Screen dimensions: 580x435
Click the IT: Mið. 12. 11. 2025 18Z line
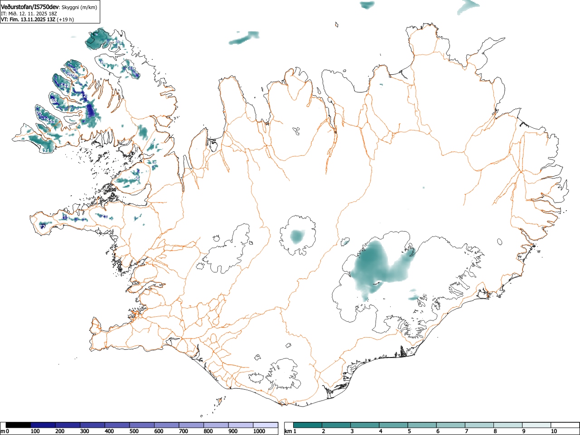coord(29,14)
